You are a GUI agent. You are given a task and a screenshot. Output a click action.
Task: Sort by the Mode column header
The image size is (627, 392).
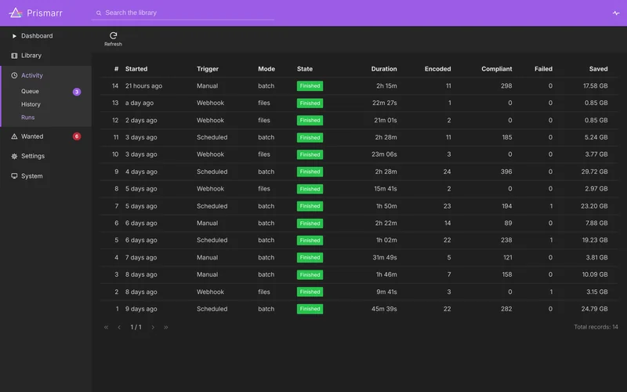[x=266, y=69]
